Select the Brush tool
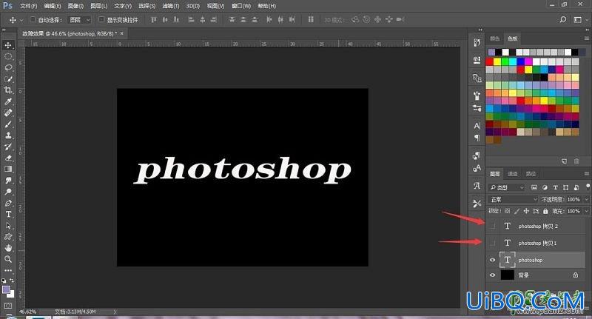This screenshot has width=592, height=319. click(8, 124)
